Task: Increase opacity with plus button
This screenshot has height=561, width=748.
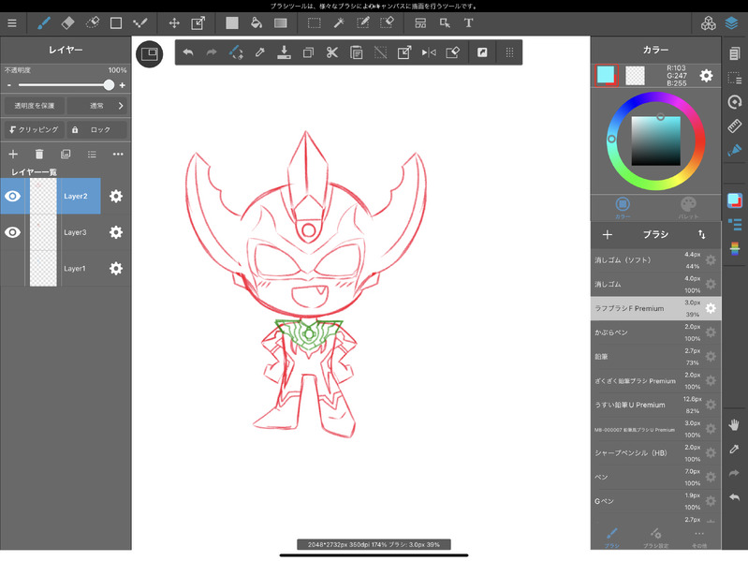Action: pyautogui.click(x=122, y=85)
